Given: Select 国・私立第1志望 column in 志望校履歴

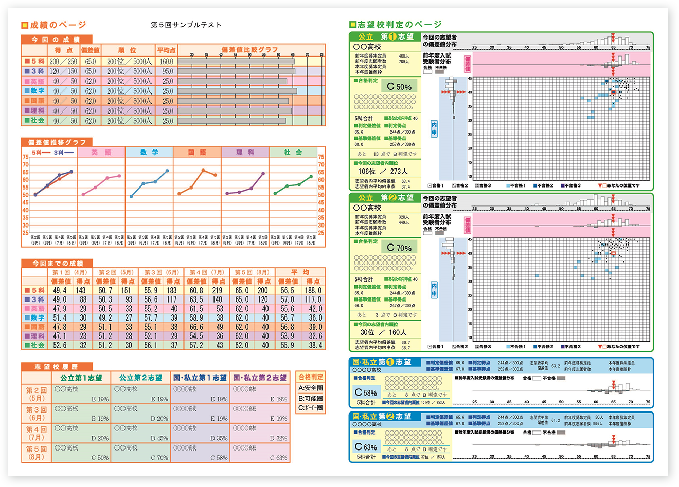Looking at the screenshot, I should click(x=200, y=378).
